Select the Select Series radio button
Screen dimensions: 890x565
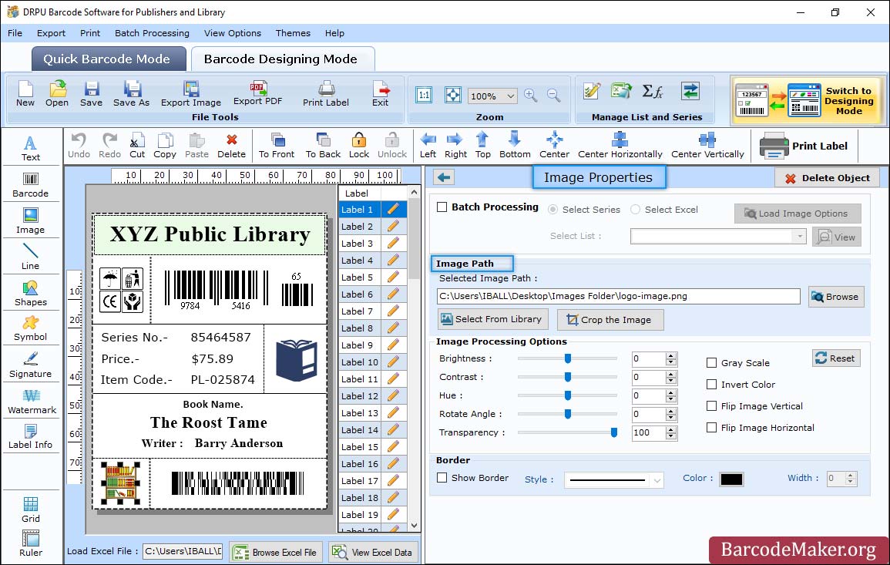tap(552, 210)
